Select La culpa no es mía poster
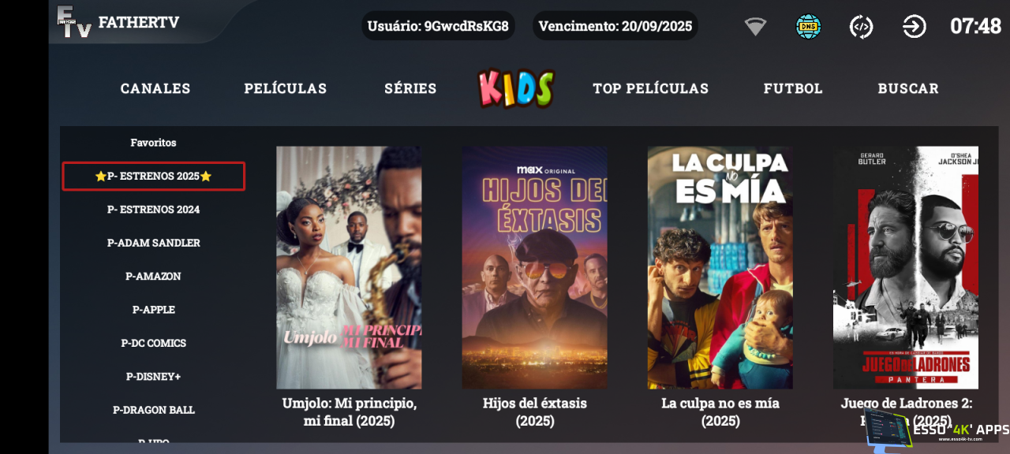Screen dimensions: 1010x454 [x=720, y=267]
